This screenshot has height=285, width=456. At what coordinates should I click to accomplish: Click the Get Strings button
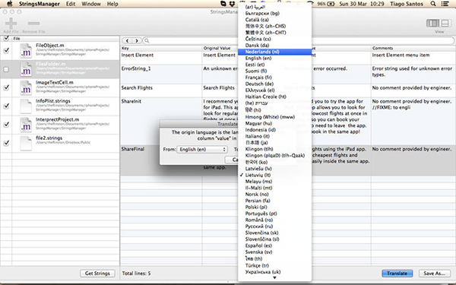click(x=97, y=274)
